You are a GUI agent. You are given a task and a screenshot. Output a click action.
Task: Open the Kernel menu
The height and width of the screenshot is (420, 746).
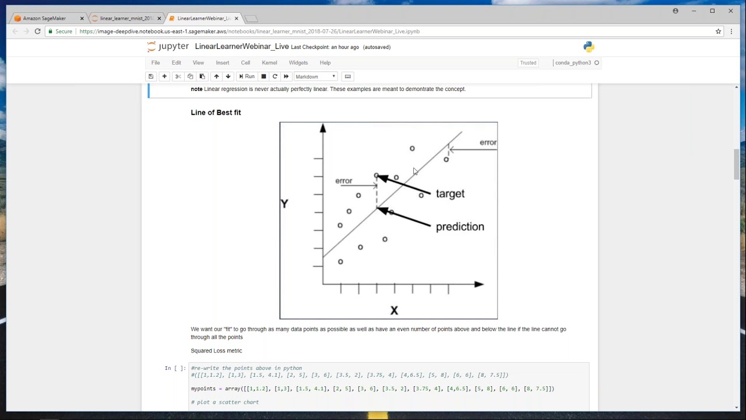[269, 62]
